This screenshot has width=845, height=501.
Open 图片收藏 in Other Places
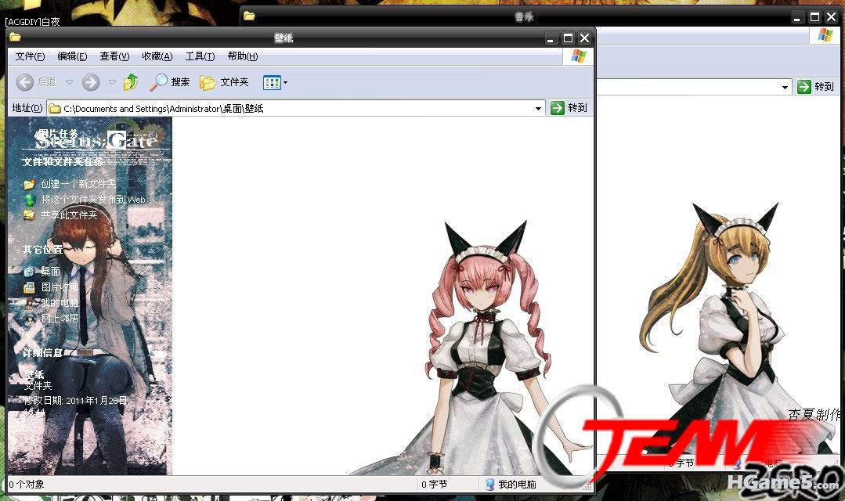pyautogui.click(x=60, y=287)
